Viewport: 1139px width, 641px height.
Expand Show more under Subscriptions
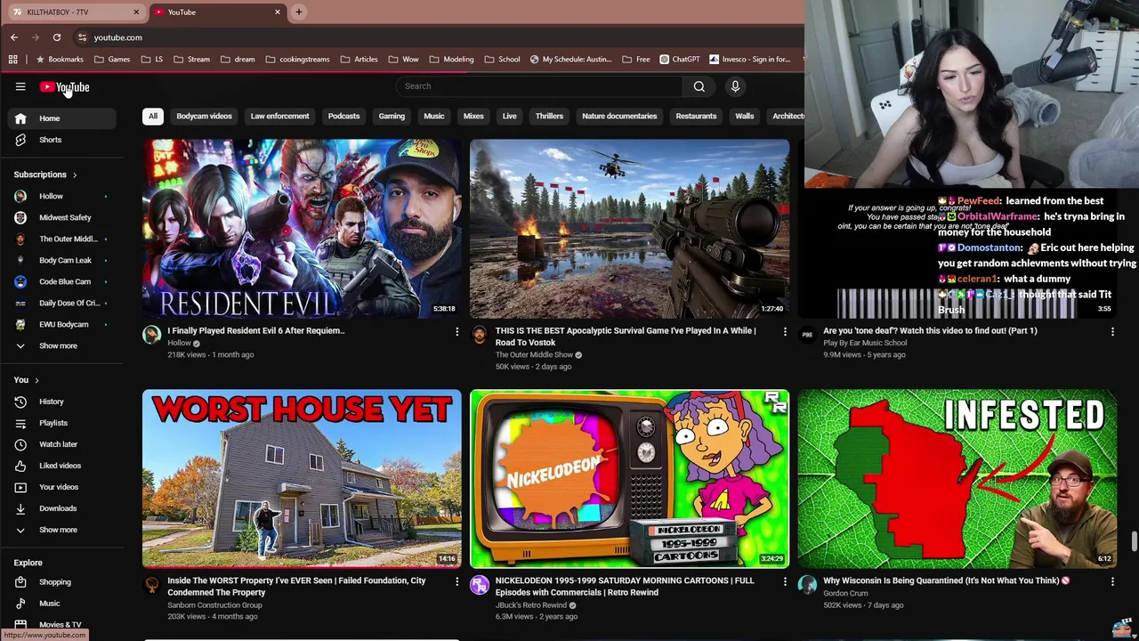point(61,345)
